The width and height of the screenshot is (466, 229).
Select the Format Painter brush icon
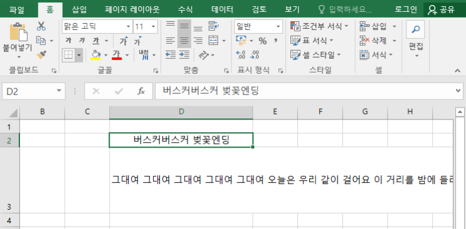tap(41, 54)
